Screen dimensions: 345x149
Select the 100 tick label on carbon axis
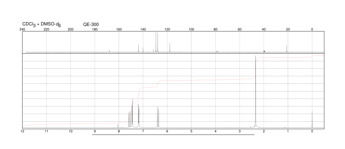tap(191, 29)
